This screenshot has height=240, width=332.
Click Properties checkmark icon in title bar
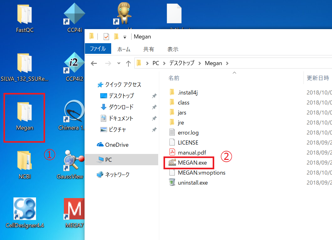[106, 37]
